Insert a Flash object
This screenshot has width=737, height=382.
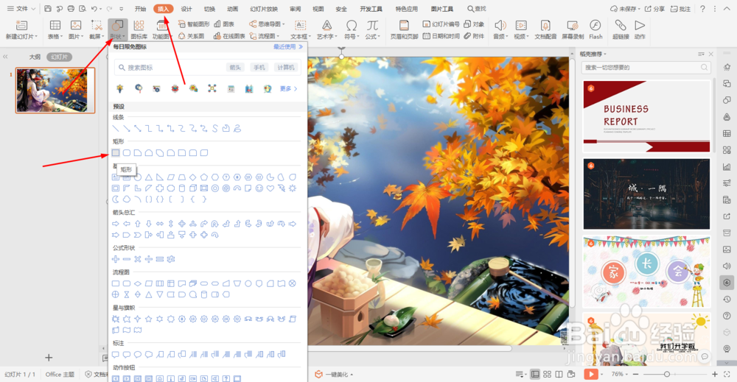point(595,29)
